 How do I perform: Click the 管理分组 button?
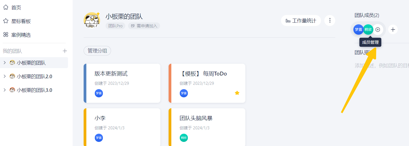click(97, 51)
